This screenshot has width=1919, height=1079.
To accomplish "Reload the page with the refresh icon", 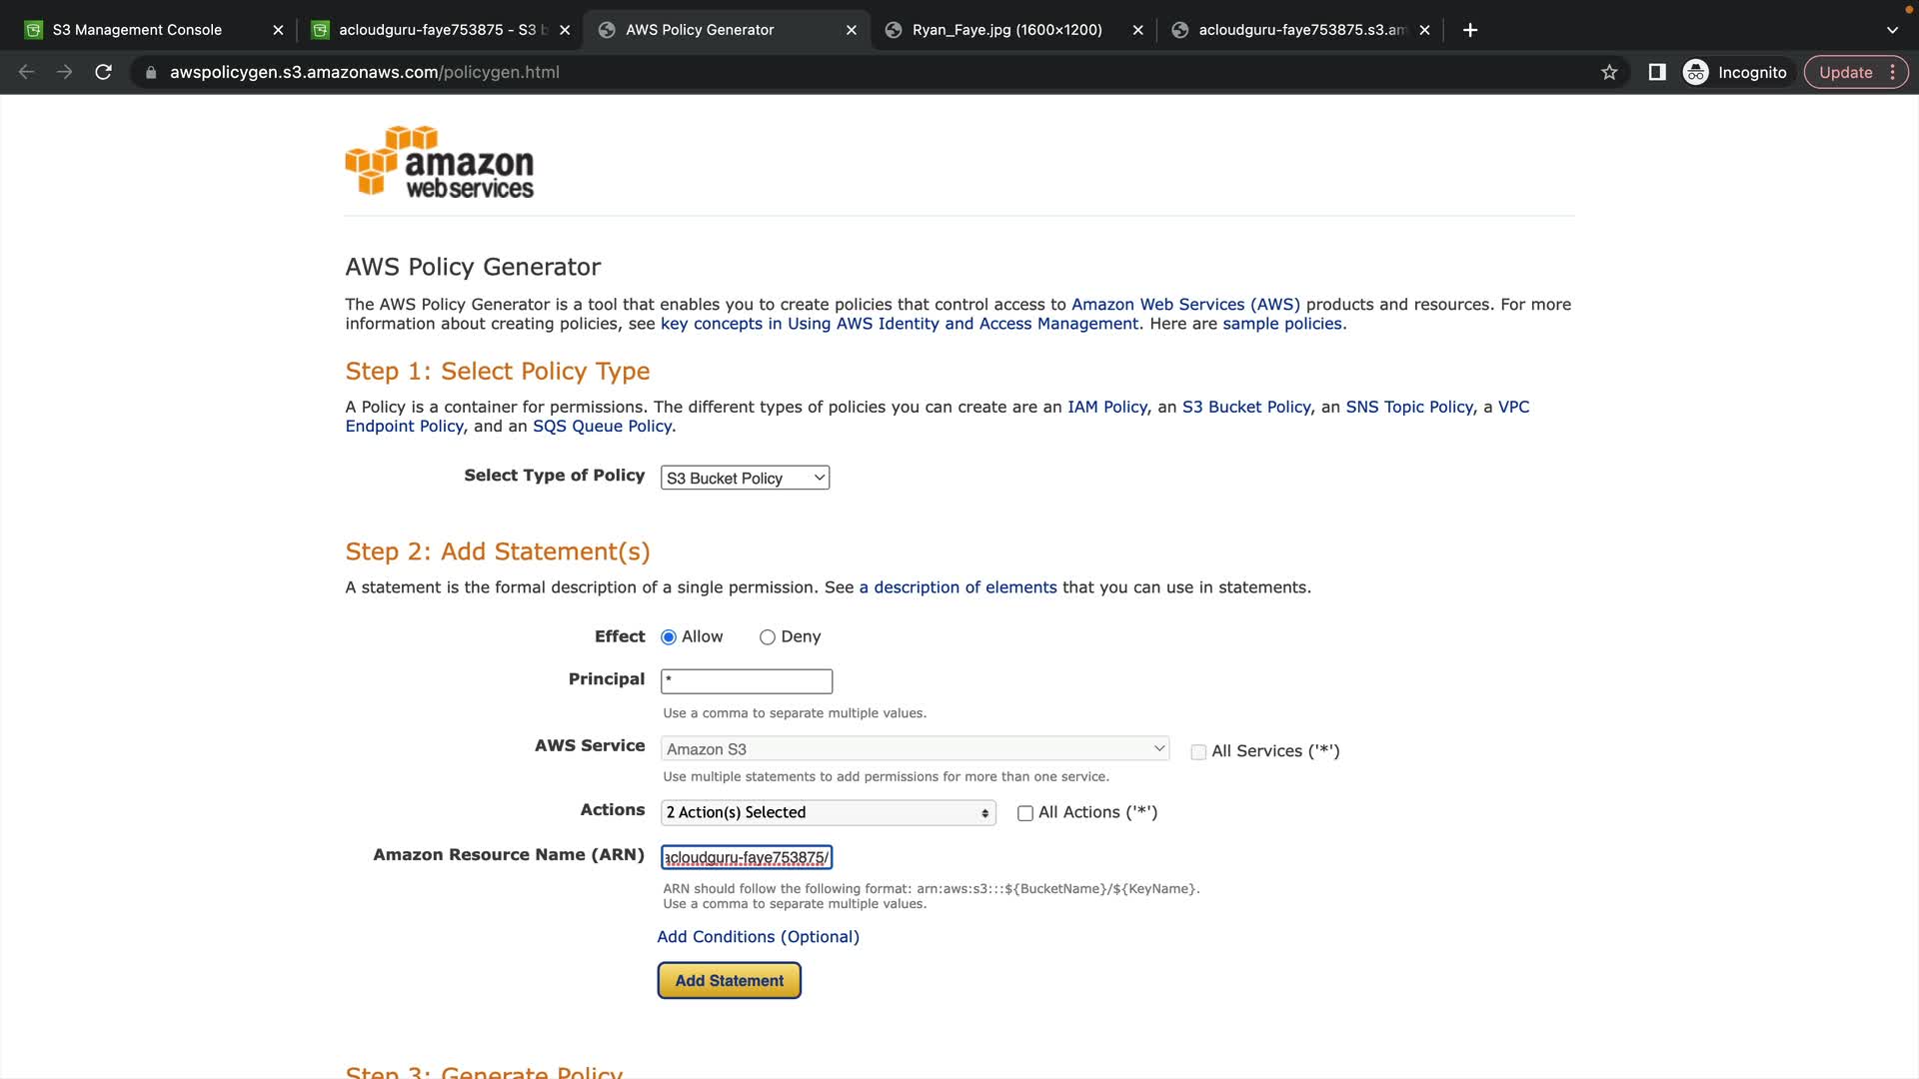I will (x=103, y=72).
